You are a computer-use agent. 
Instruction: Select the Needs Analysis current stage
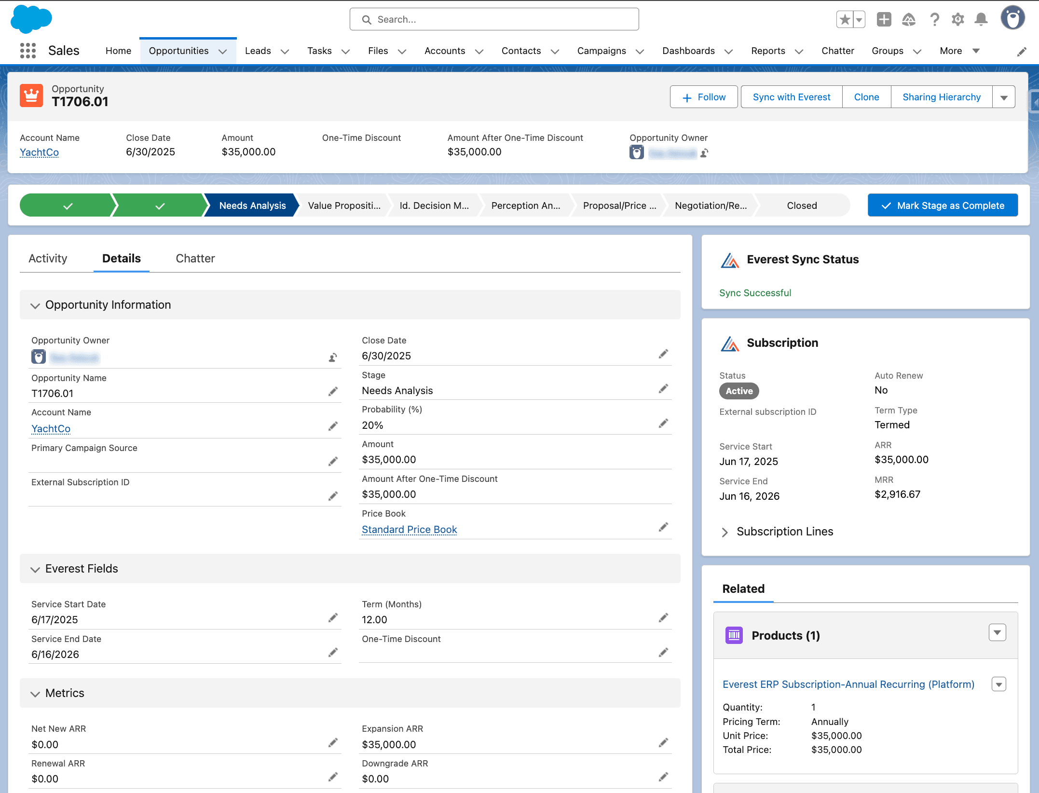pos(252,205)
